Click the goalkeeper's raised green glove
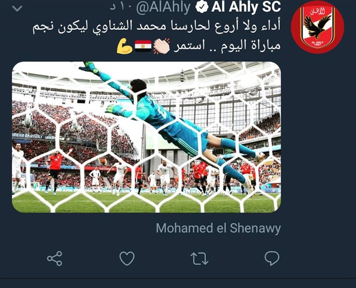The height and width of the screenshot is (288, 356). (x=89, y=68)
